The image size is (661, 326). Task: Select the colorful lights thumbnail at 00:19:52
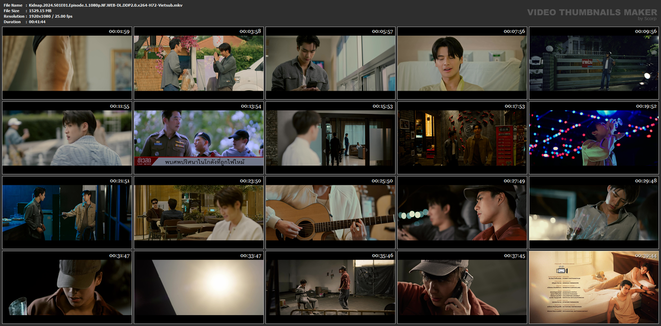(594, 138)
